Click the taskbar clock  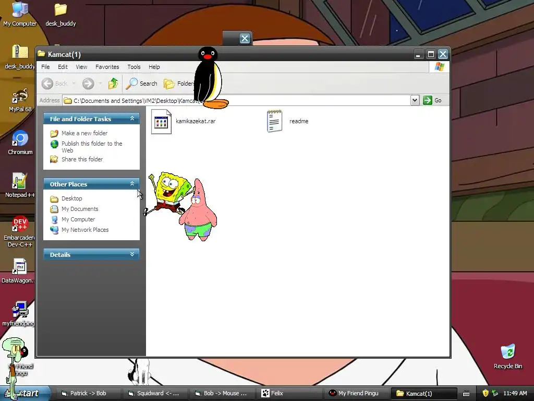(515, 393)
